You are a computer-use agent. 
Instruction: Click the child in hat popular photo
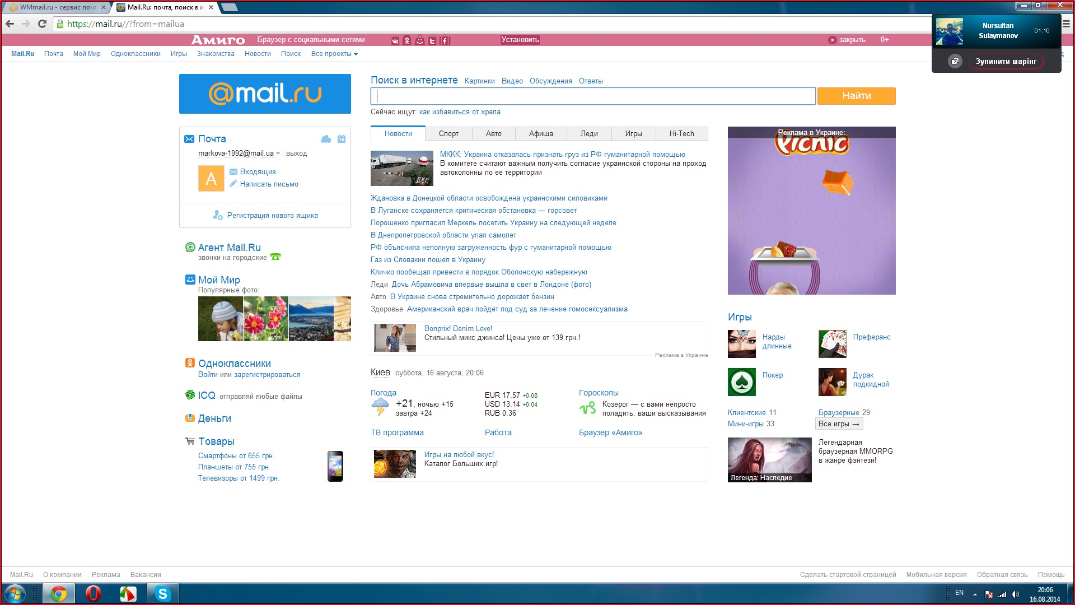pyautogui.click(x=221, y=319)
